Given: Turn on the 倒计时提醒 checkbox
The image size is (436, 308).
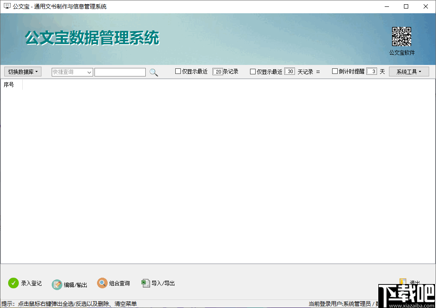Looking at the screenshot, I should click(x=335, y=71).
